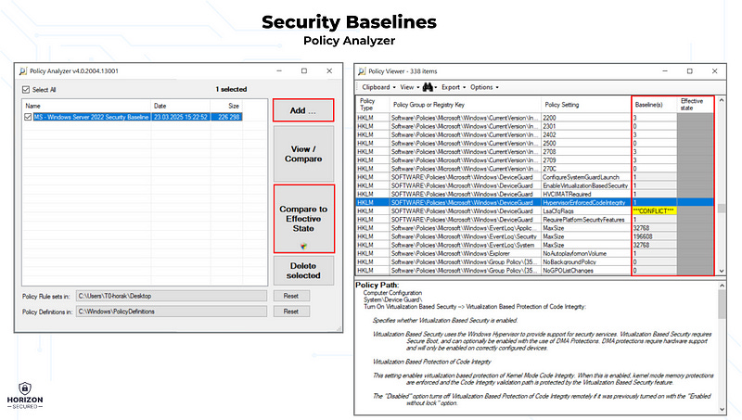
Task: Open the View dropdown menu
Action: [409, 87]
